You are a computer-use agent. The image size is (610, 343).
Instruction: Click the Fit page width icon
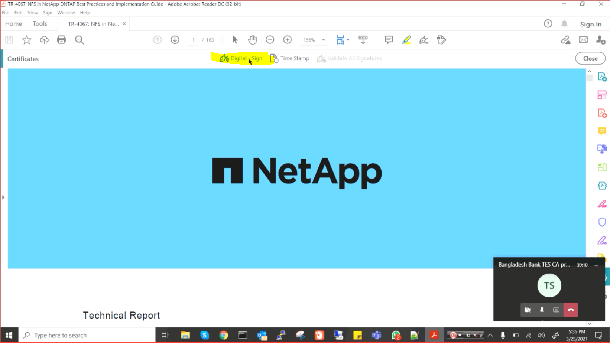(340, 40)
